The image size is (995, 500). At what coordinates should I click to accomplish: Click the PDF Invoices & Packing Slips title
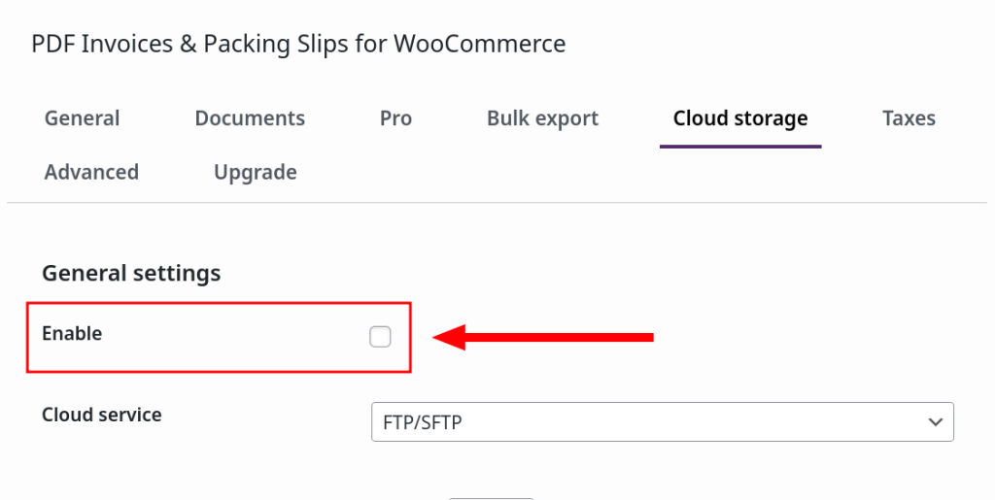click(298, 44)
